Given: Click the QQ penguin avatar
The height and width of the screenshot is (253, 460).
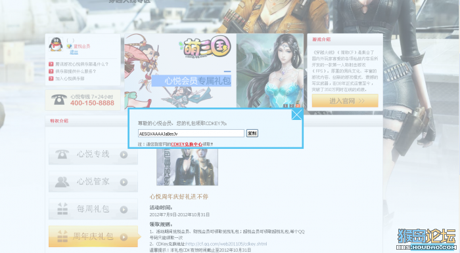Looking at the screenshot, I should 56,45.
